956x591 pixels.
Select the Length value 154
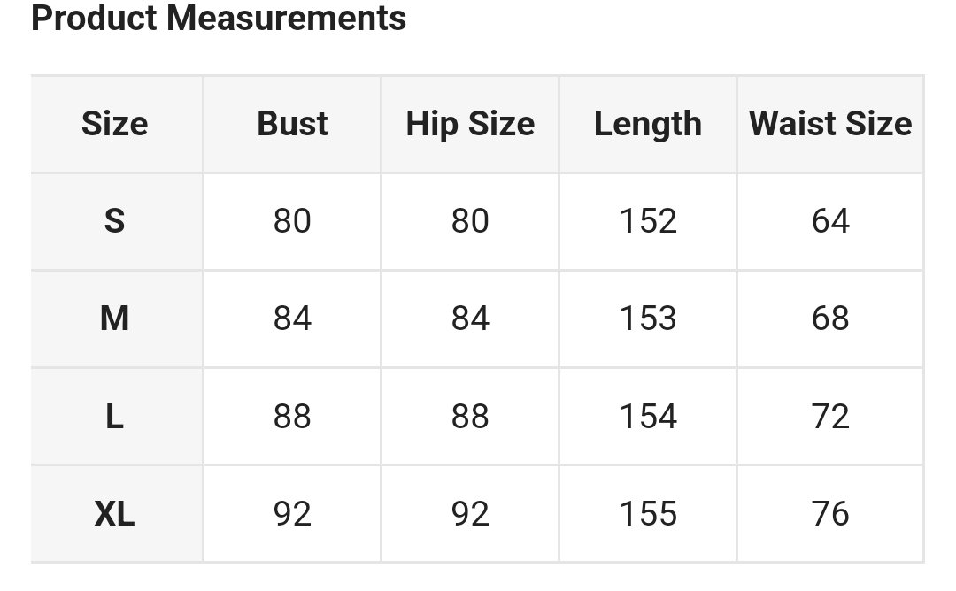tap(648, 417)
